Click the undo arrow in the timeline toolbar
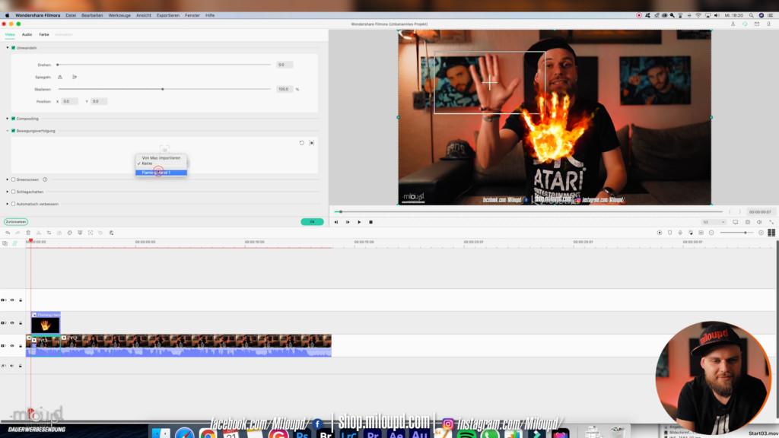The height and width of the screenshot is (438, 779). tap(8, 233)
